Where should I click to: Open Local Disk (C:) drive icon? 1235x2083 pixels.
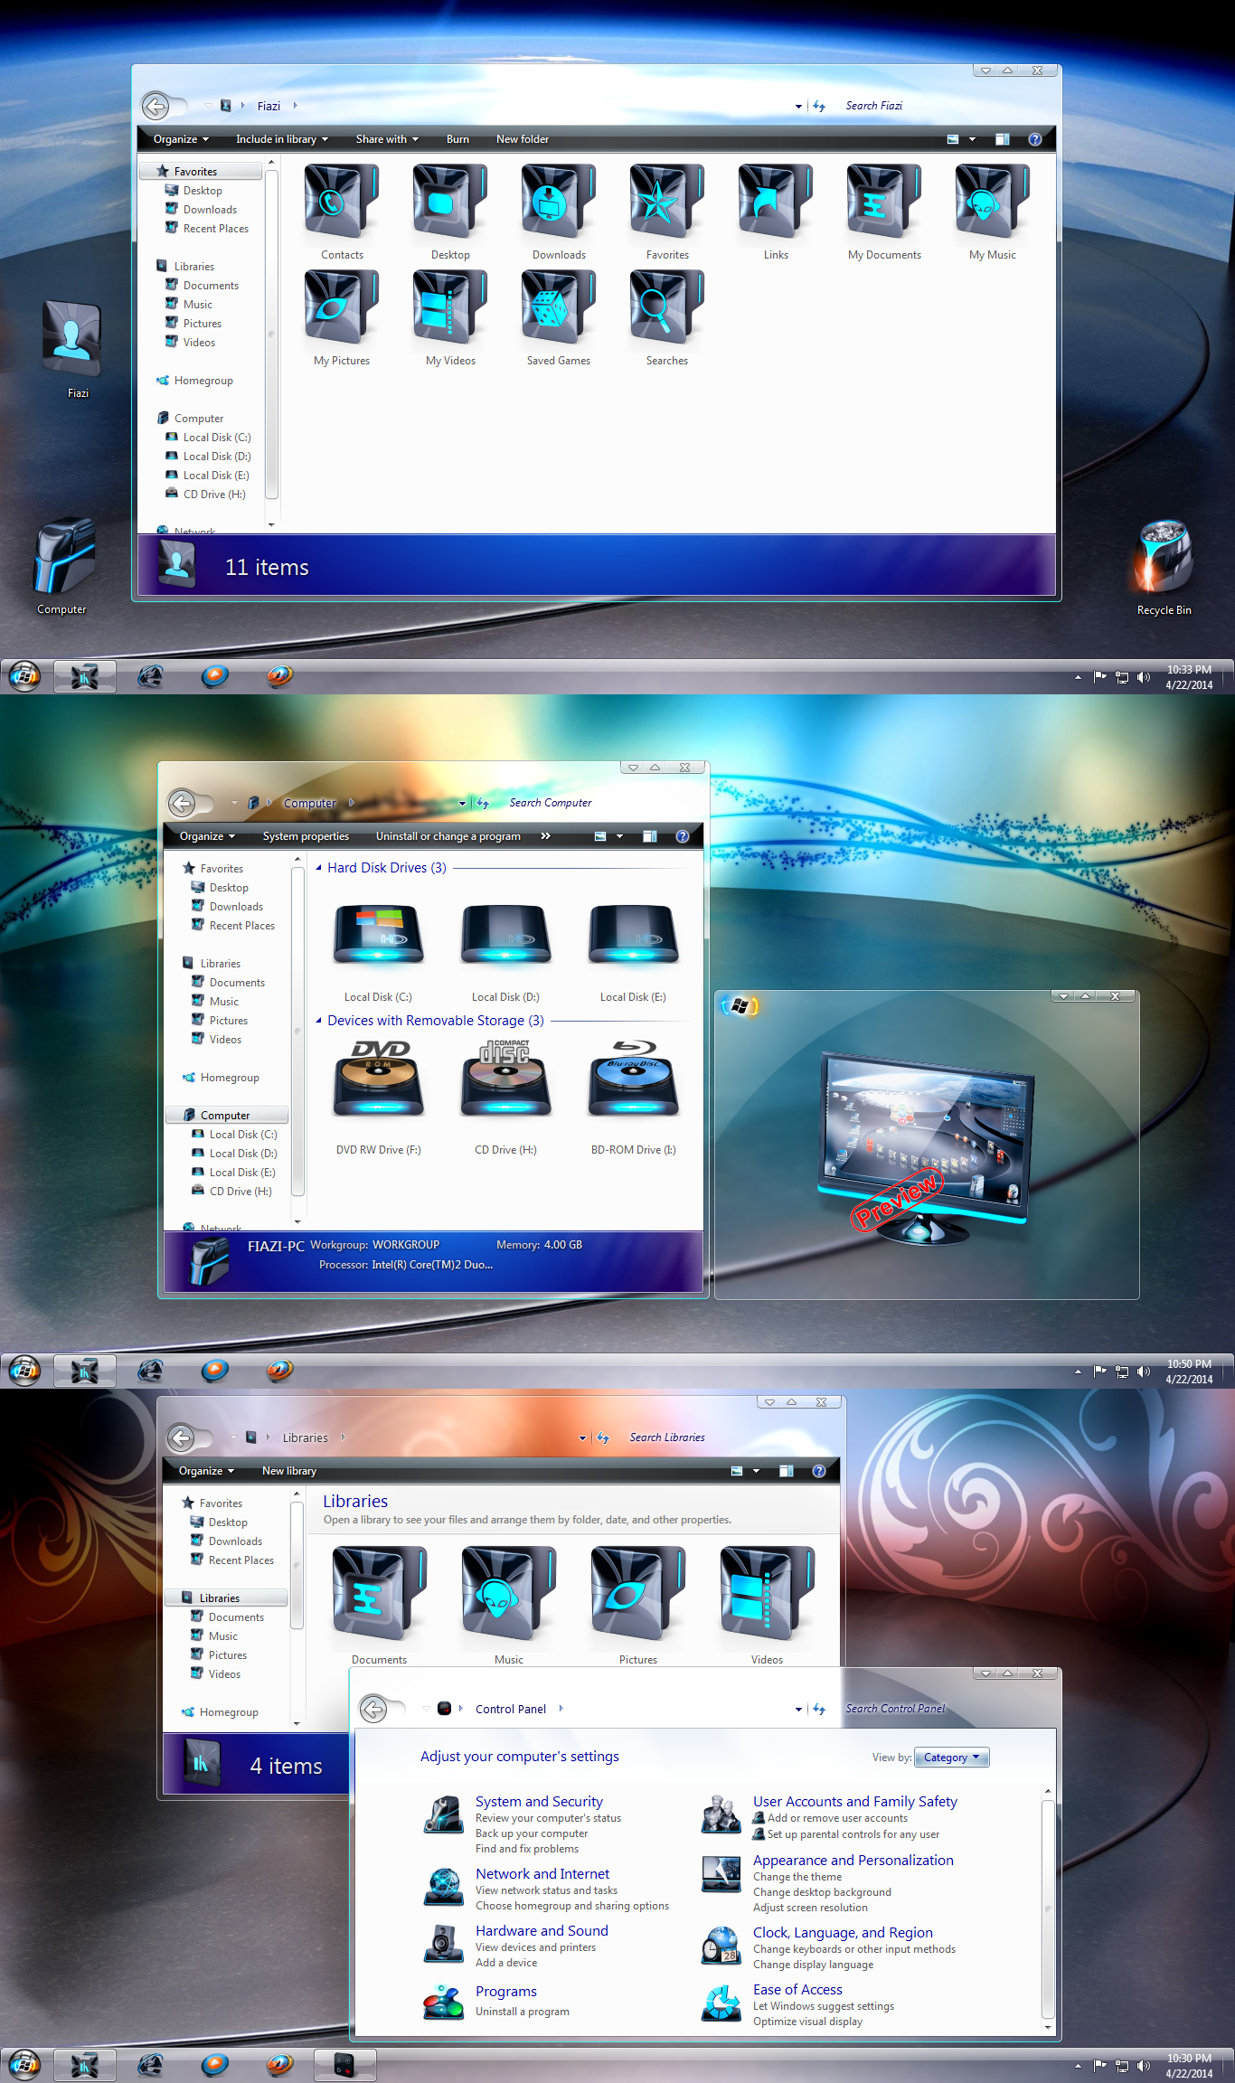pyautogui.click(x=378, y=937)
